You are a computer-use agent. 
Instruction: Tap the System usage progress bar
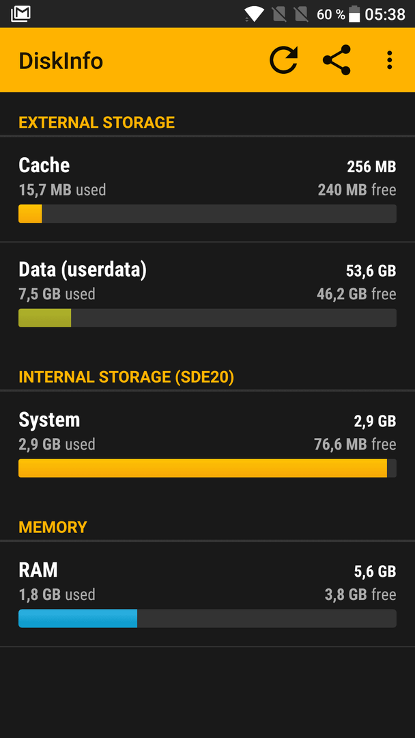pyautogui.click(x=207, y=468)
